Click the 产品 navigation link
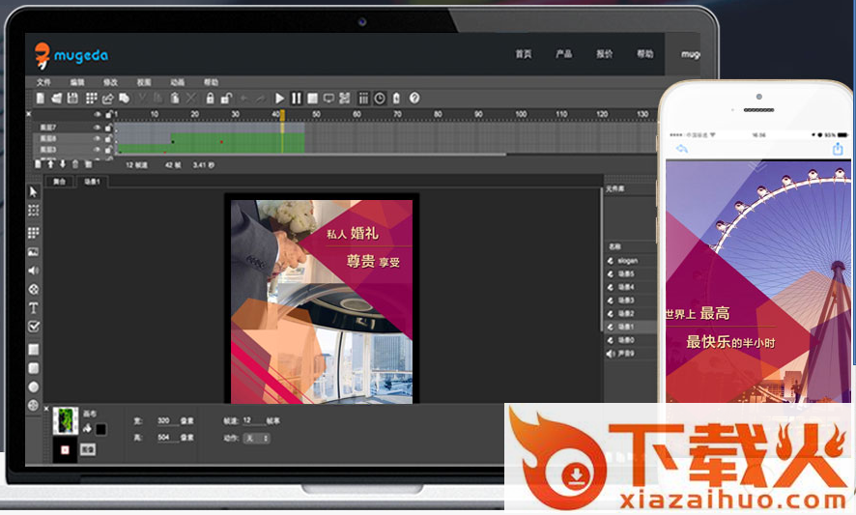 563,54
